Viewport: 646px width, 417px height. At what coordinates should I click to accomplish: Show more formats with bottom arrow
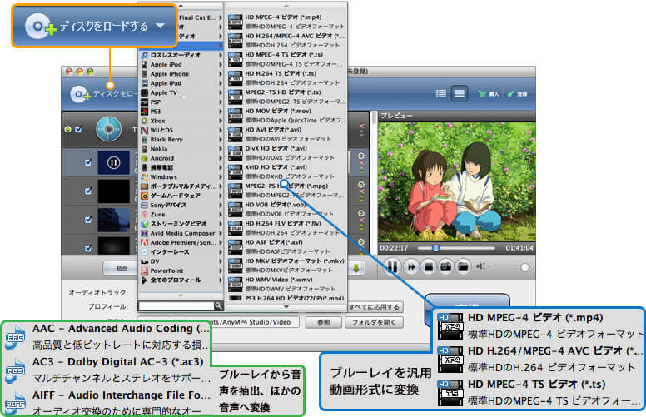coord(286,307)
